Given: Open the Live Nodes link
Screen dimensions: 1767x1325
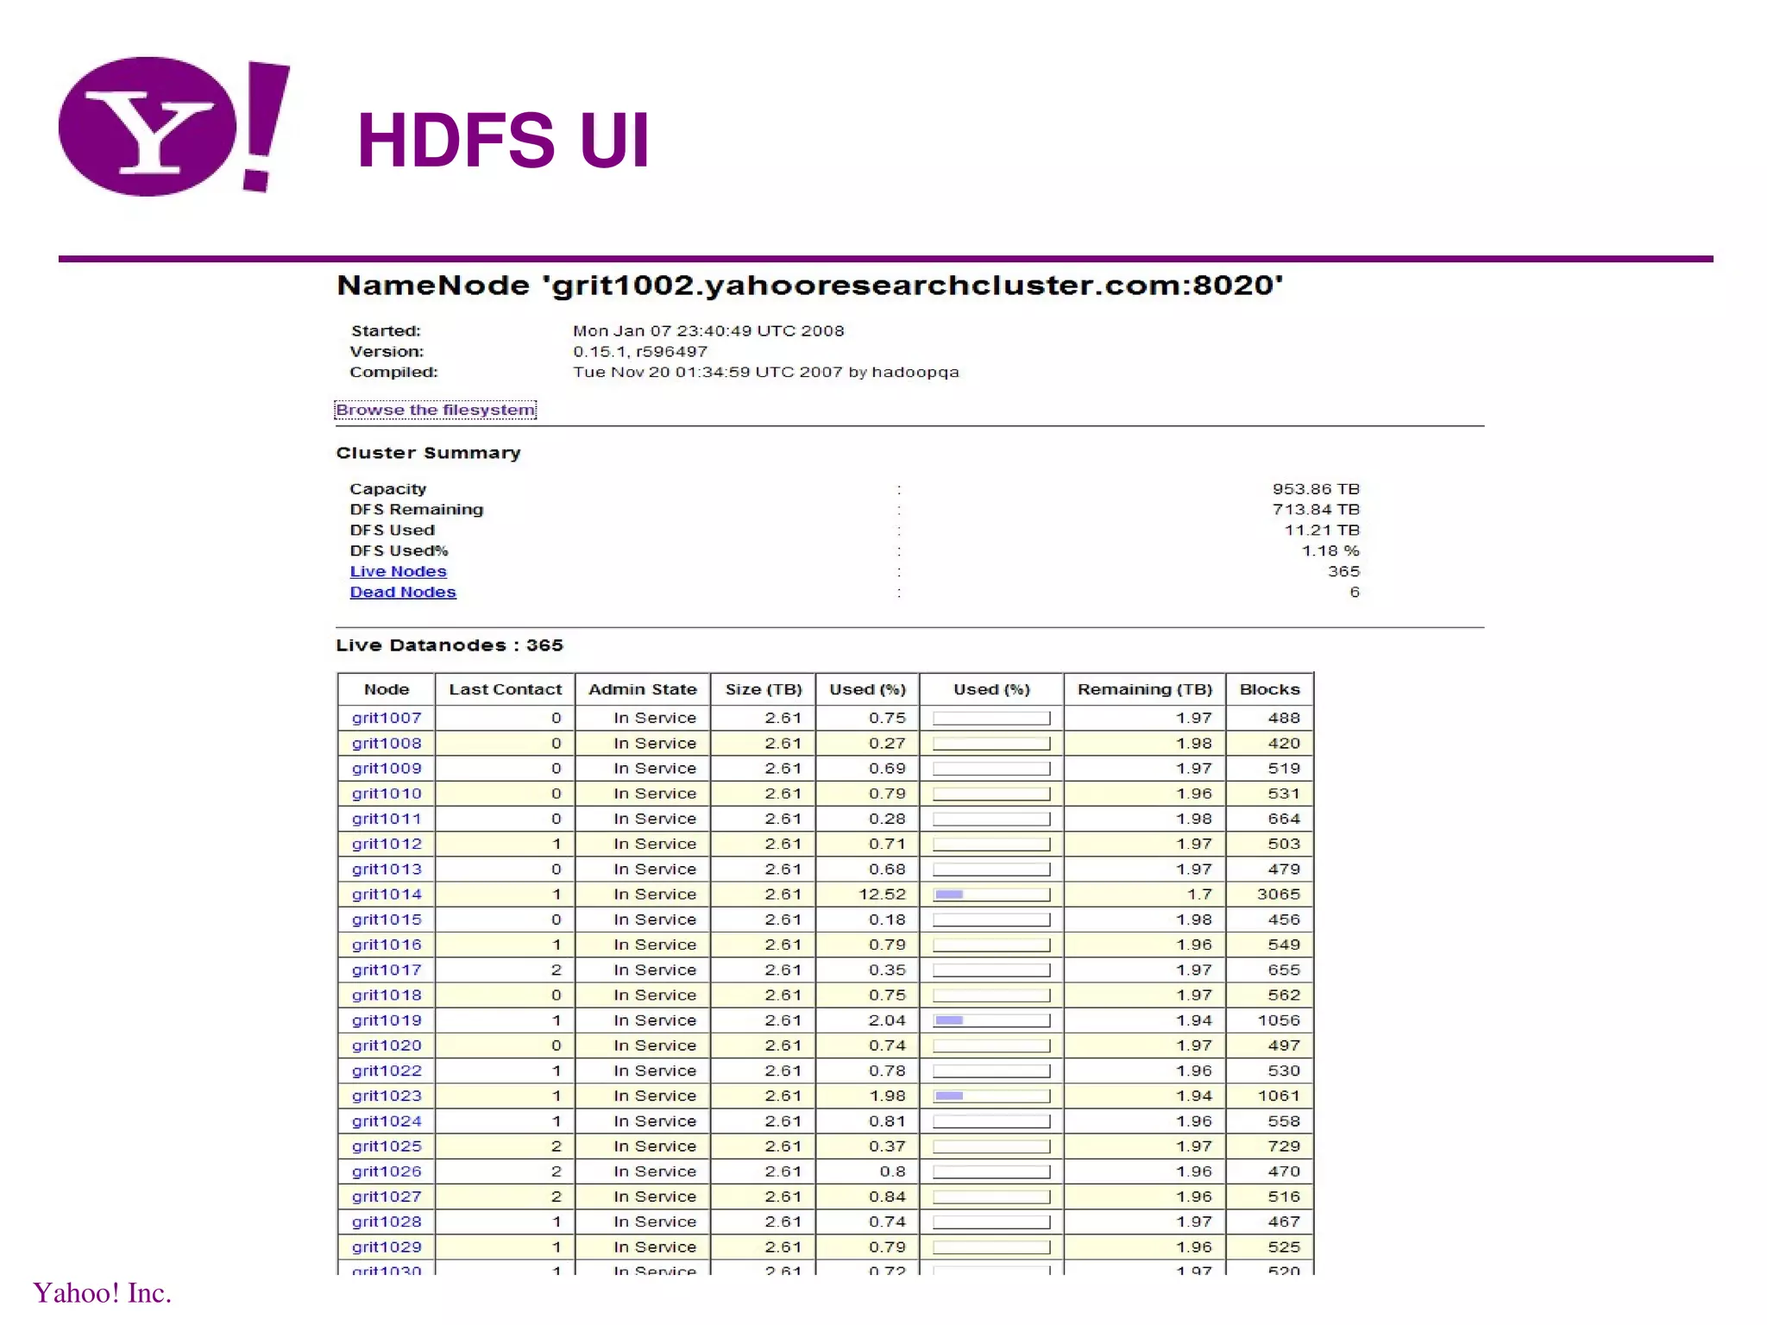Looking at the screenshot, I should click(398, 571).
